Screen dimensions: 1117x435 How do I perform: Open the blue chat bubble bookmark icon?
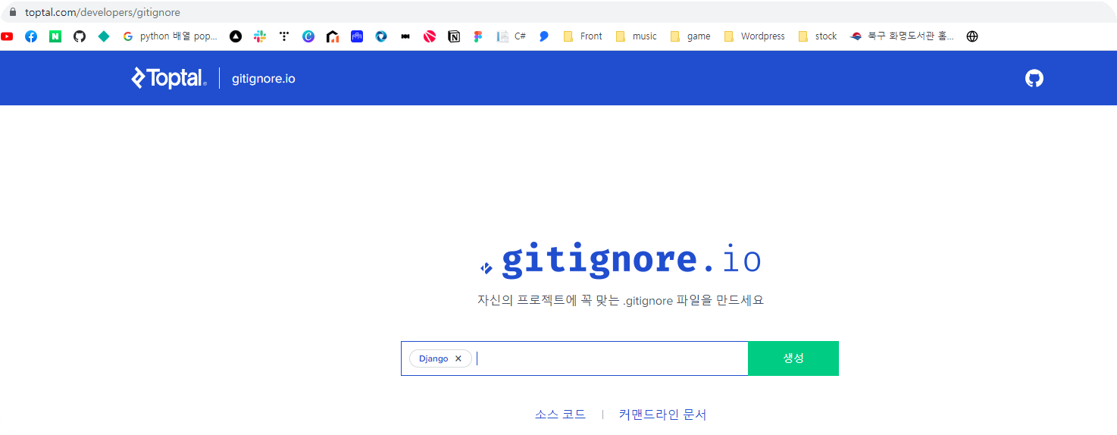(x=544, y=36)
